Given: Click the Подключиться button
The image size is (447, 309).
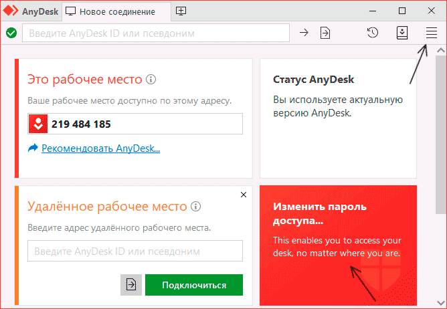Looking at the screenshot, I should pos(194,285).
